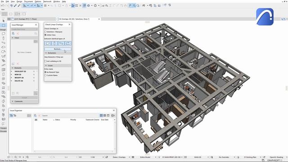Viewport: 288px width, 162px height.
Task: Select the Column element type in Check Linear Overlaps
Action: point(54,43)
